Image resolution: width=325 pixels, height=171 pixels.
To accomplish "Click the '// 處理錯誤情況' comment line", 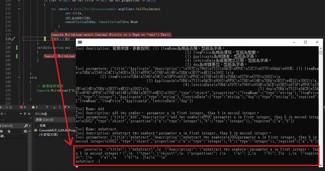I will 50,86.
